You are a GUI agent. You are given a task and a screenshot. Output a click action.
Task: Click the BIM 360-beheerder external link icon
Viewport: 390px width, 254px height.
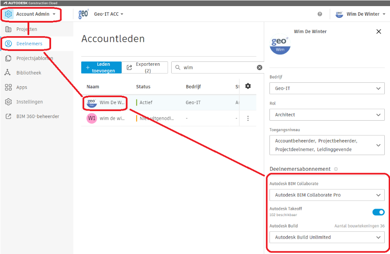[8, 116]
